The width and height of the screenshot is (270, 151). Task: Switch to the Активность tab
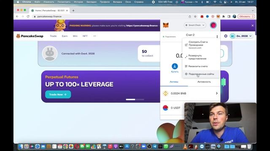pos(204,82)
